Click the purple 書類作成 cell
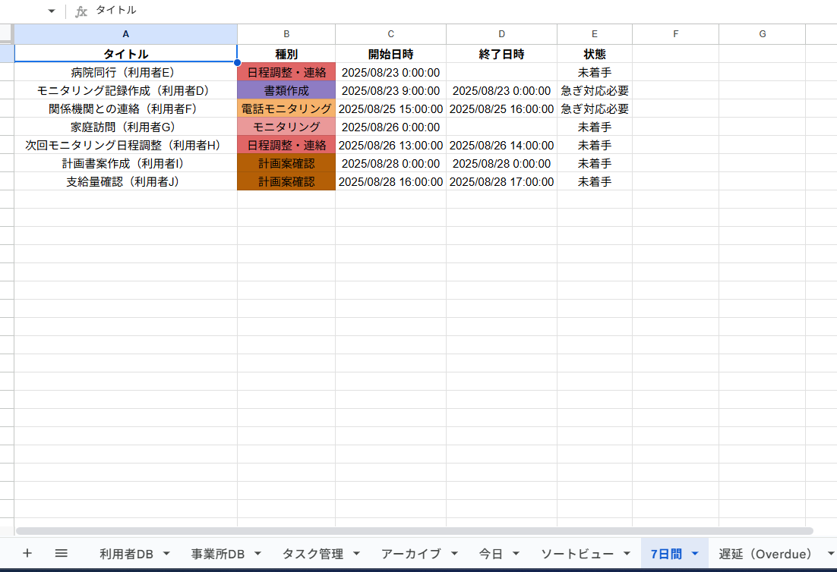Viewport: 837px width, 572px height. (x=286, y=90)
